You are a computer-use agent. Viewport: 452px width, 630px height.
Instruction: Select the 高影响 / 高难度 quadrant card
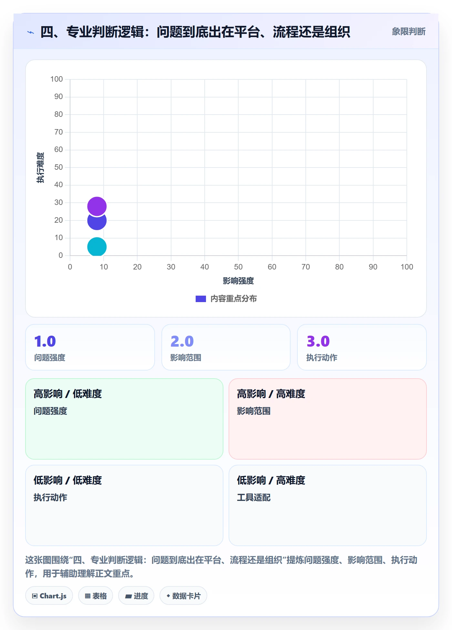328,419
